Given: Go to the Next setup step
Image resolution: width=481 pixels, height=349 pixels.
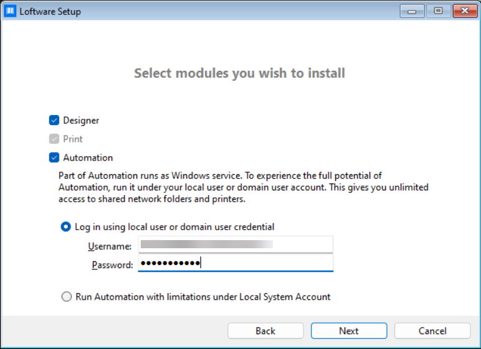Looking at the screenshot, I should pos(349,331).
